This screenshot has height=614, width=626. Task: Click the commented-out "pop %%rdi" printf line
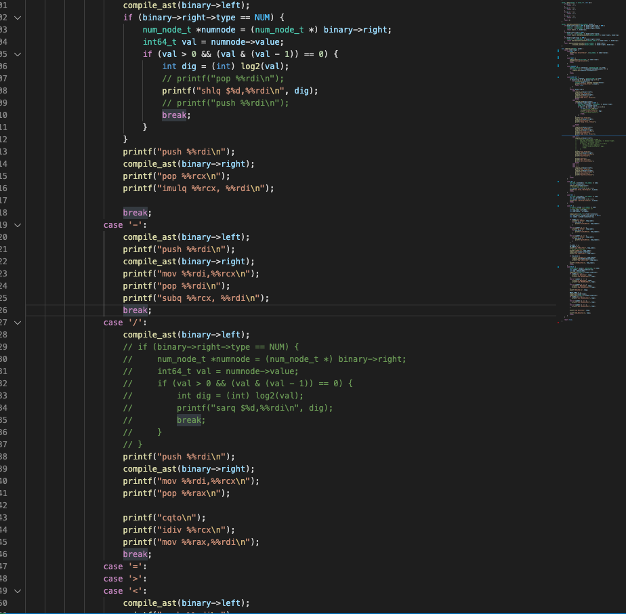(225, 79)
